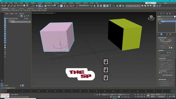Screen dimensions: 176x99
Task: Toggle the Auto Key button
Action: tap(153, 95)
